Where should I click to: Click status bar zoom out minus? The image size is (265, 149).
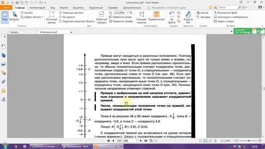237,141
